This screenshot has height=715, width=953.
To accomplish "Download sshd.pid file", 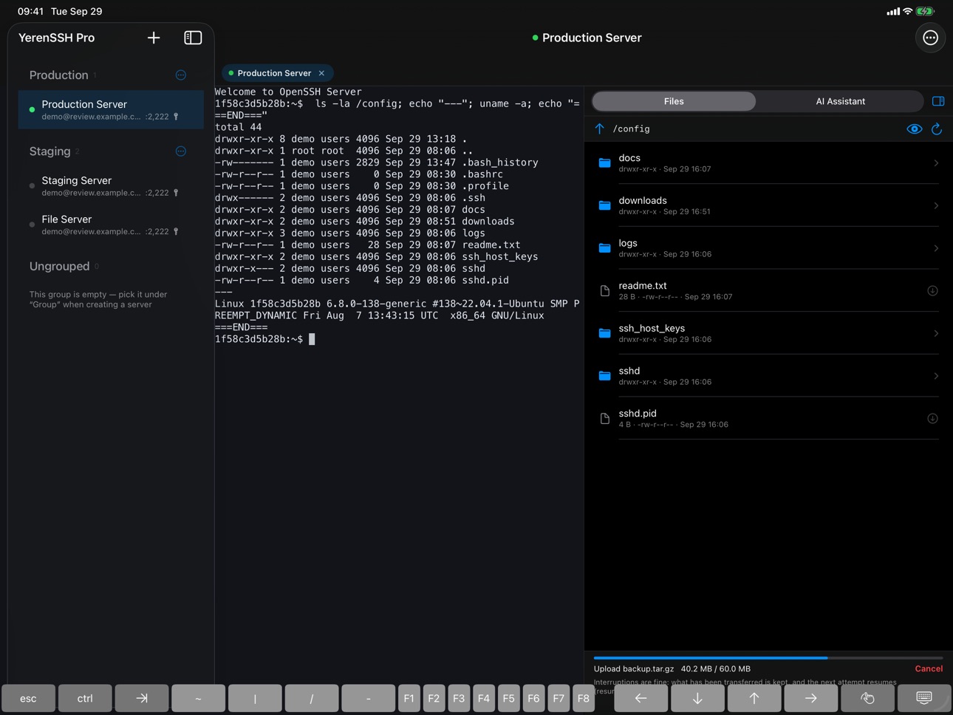I will tap(932, 419).
